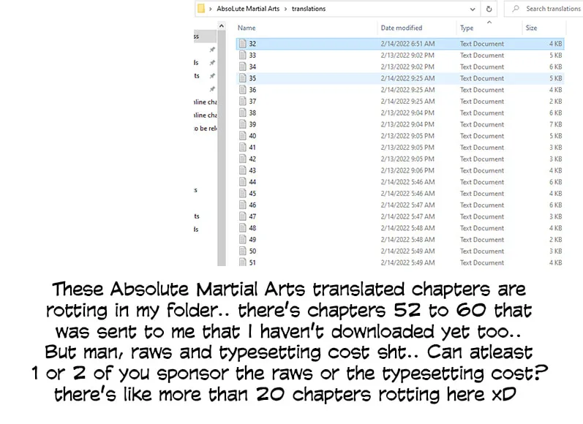This screenshot has width=583, height=424.
Task: Click the translations breadcrumb
Action: coord(309,9)
